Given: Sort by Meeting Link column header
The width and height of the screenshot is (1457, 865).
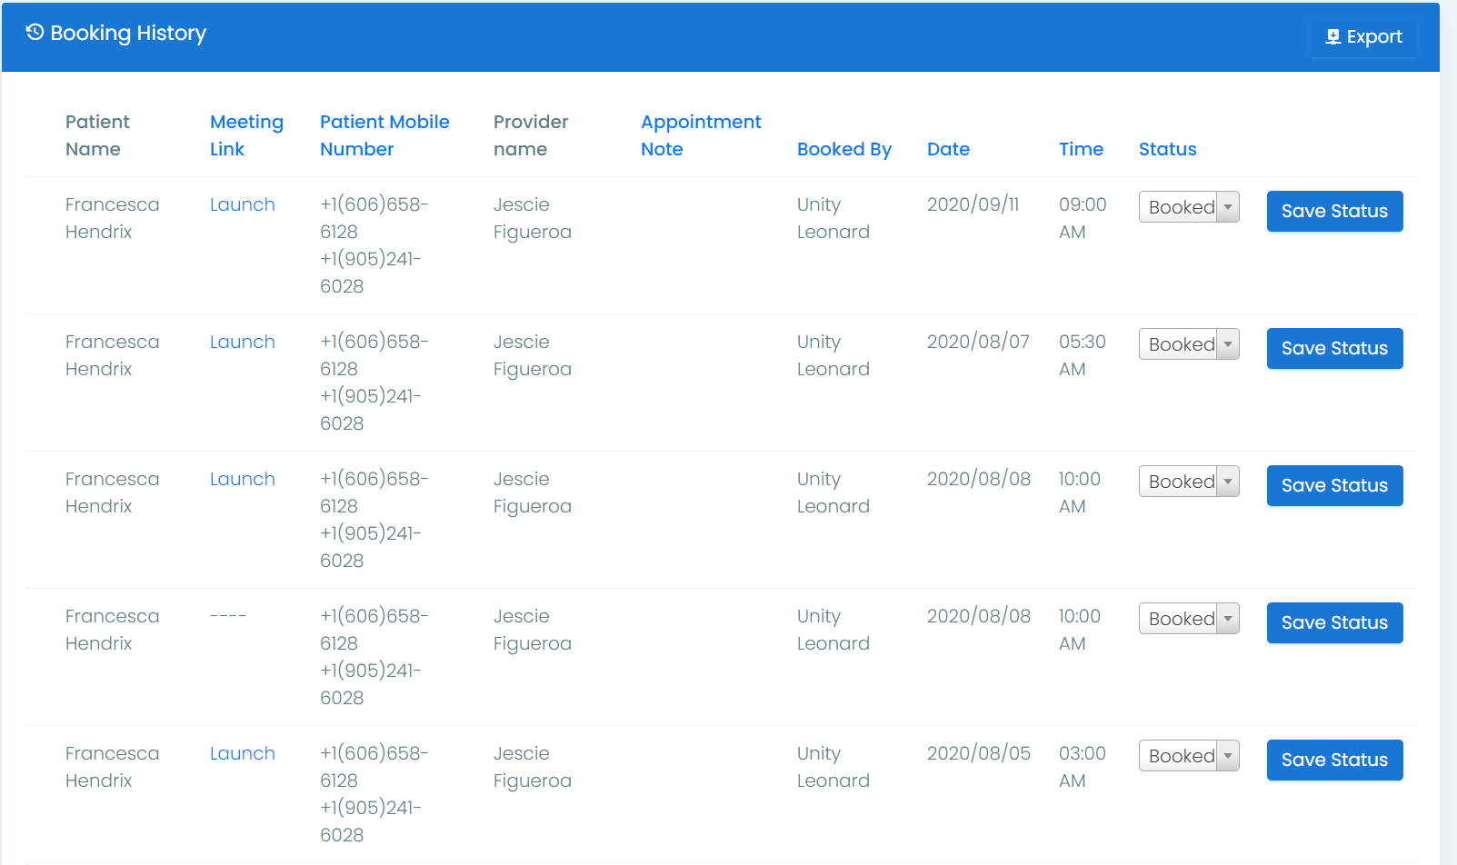Looking at the screenshot, I should 246,135.
